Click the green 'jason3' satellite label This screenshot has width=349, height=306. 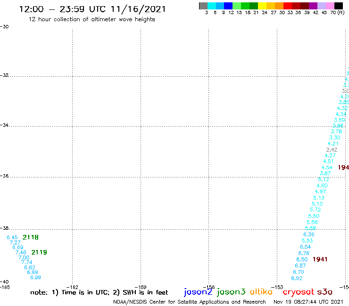(x=231, y=292)
